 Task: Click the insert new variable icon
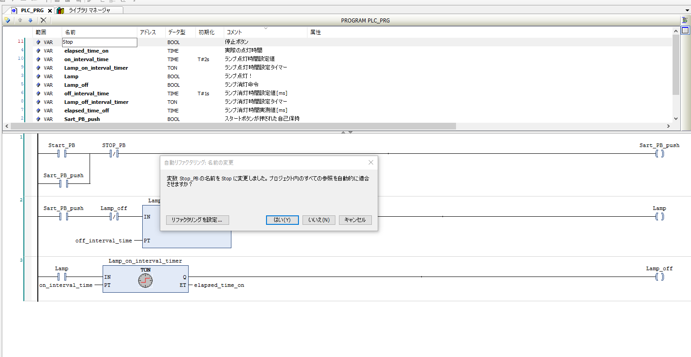click(x=7, y=20)
